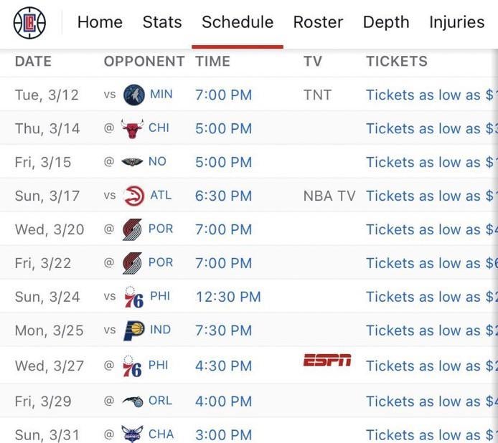Open the Home tab

point(100,22)
